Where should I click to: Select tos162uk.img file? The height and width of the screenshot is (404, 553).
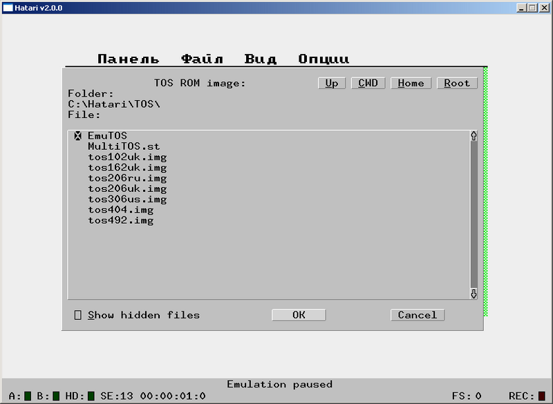click(127, 167)
